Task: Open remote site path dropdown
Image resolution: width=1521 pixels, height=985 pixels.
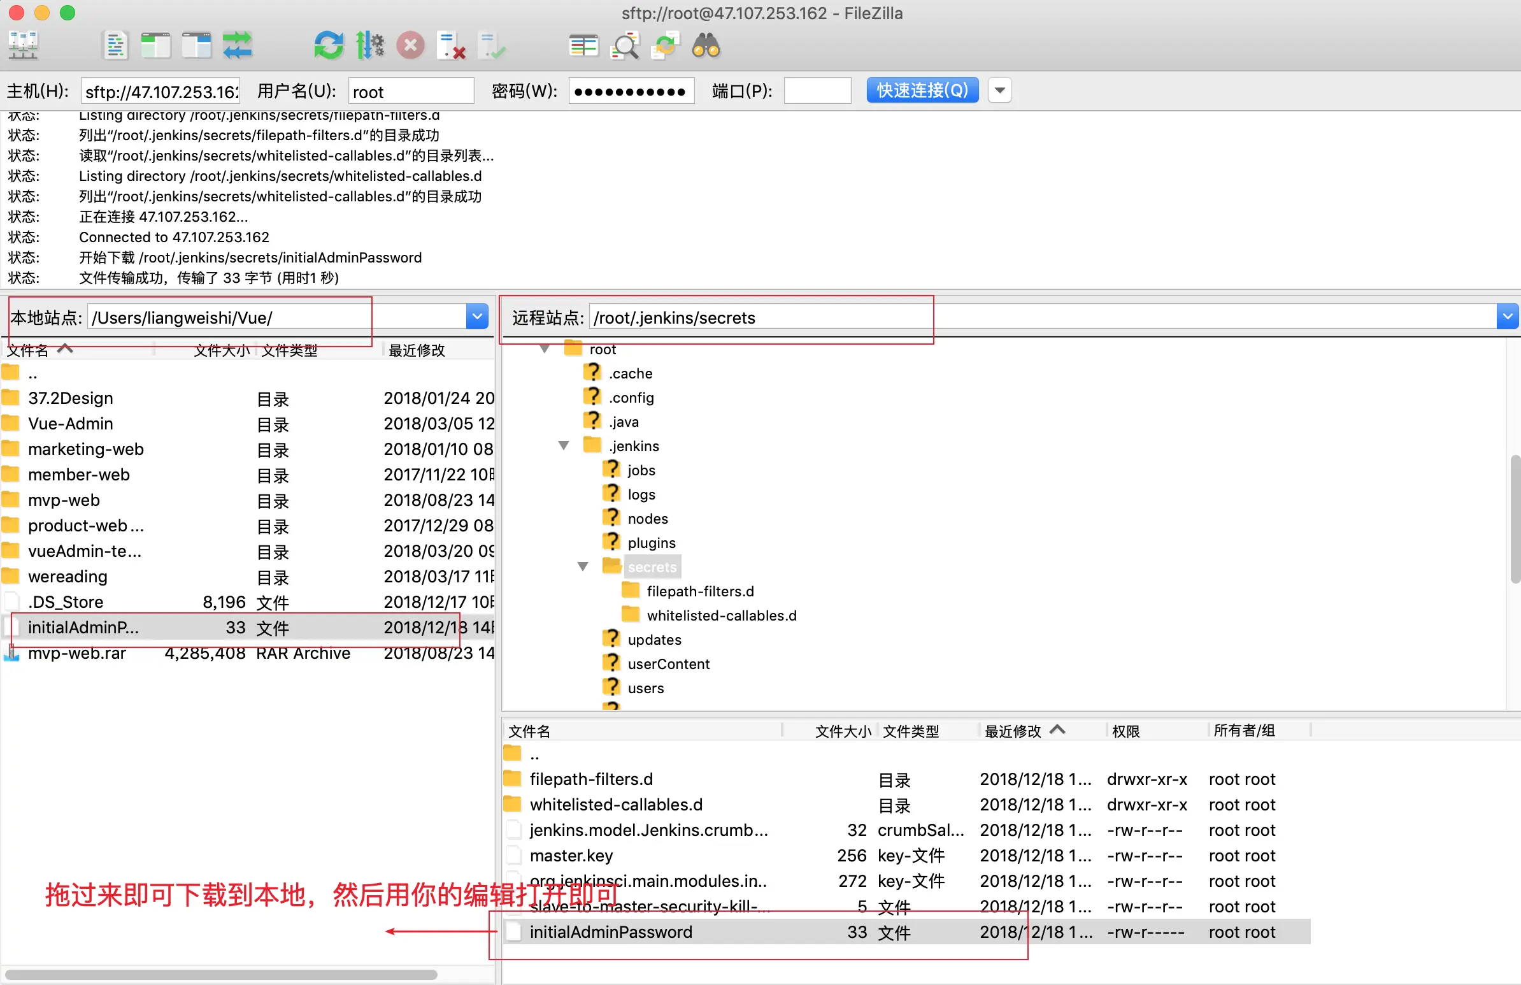Action: coord(1507,317)
